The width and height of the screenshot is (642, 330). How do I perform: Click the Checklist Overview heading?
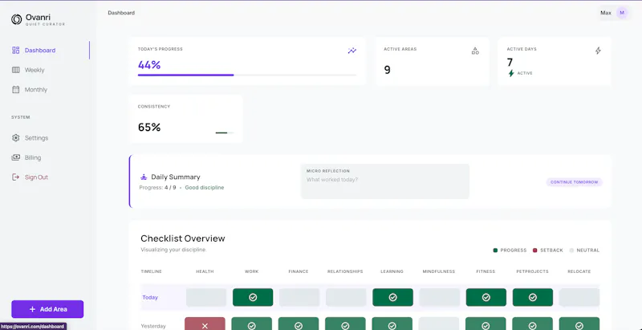(183, 238)
